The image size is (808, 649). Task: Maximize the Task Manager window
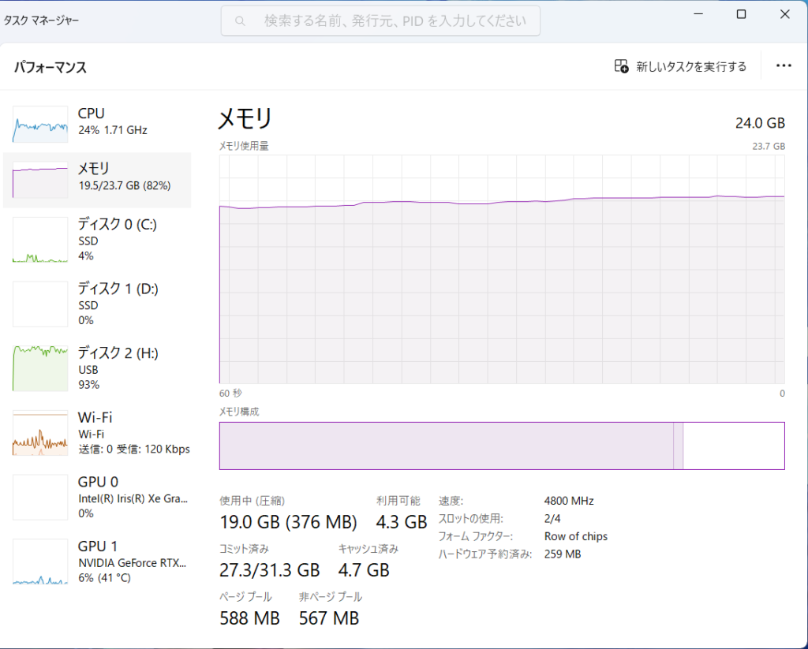click(x=741, y=14)
